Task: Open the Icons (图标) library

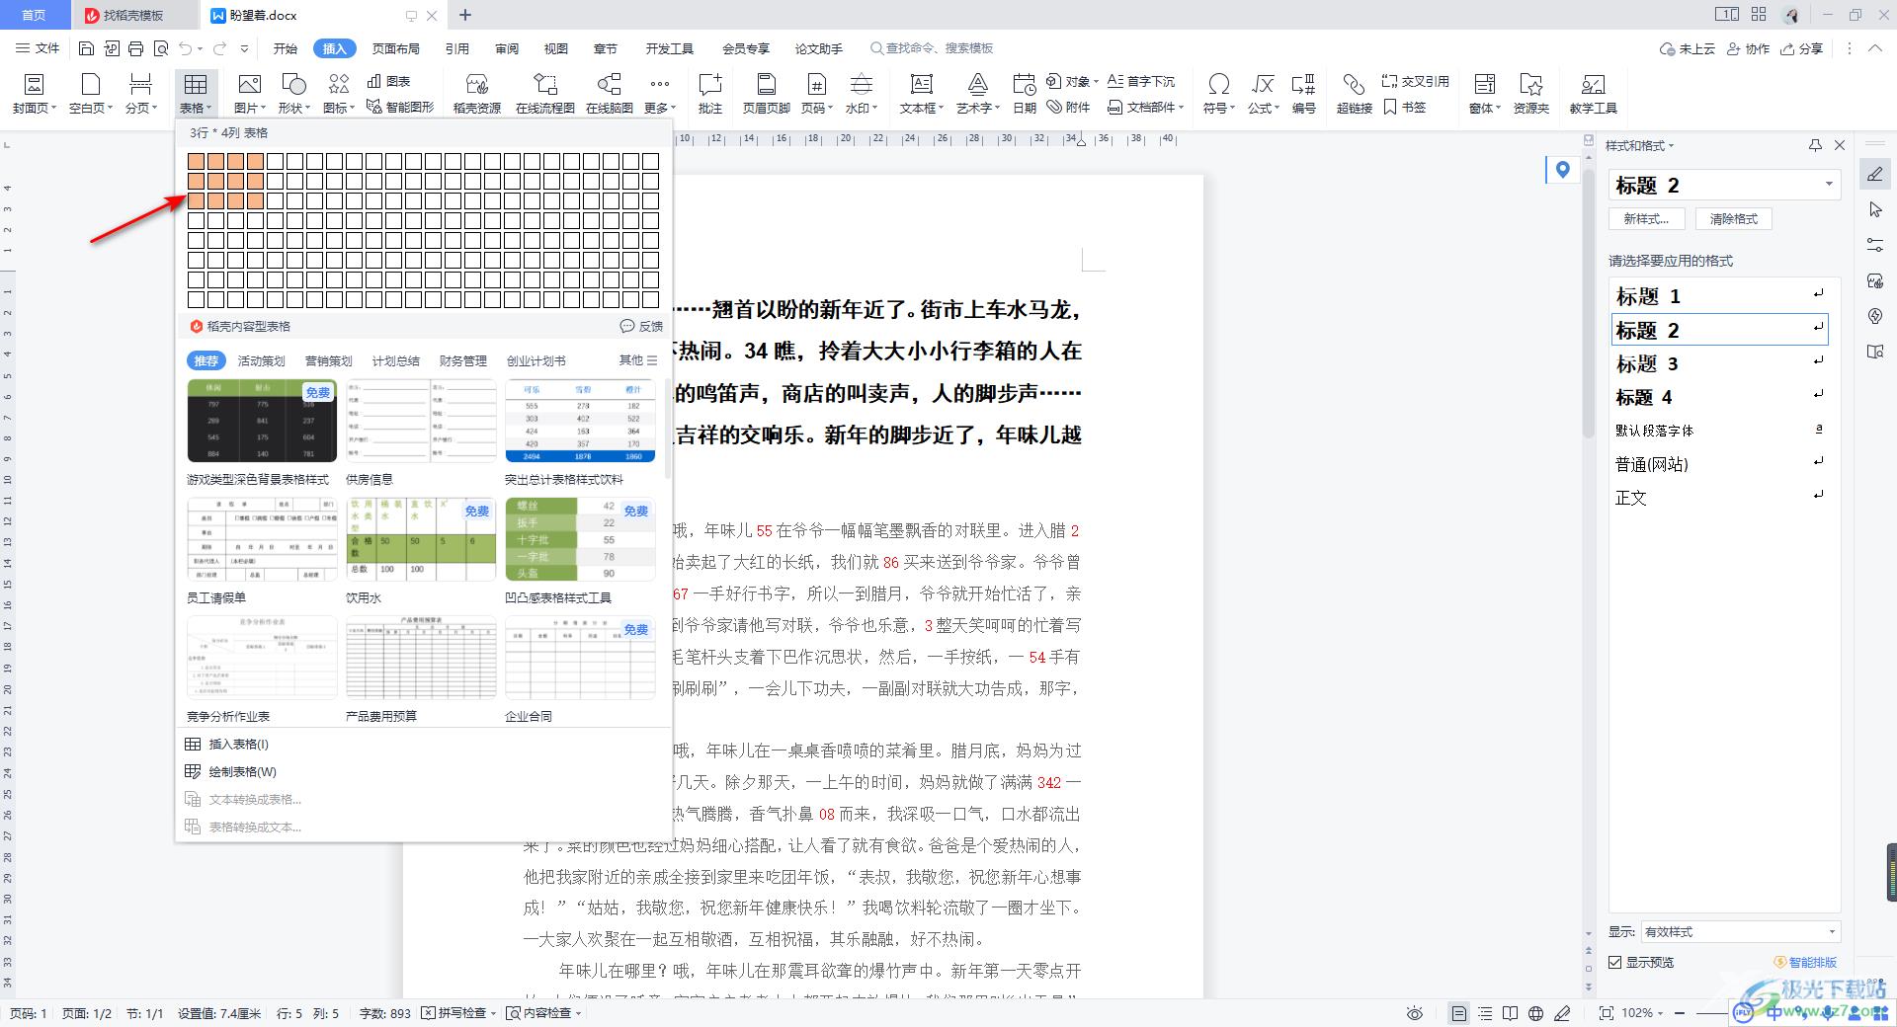Action: [x=339, y=93]
